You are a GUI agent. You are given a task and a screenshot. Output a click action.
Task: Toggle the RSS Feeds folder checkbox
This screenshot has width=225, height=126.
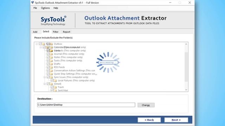(x=48, y=67)
